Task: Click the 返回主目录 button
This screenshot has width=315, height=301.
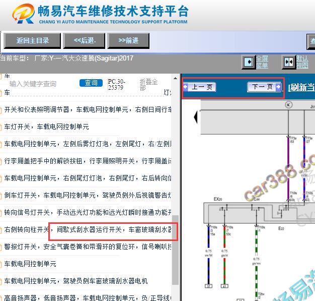Action: 32,41
